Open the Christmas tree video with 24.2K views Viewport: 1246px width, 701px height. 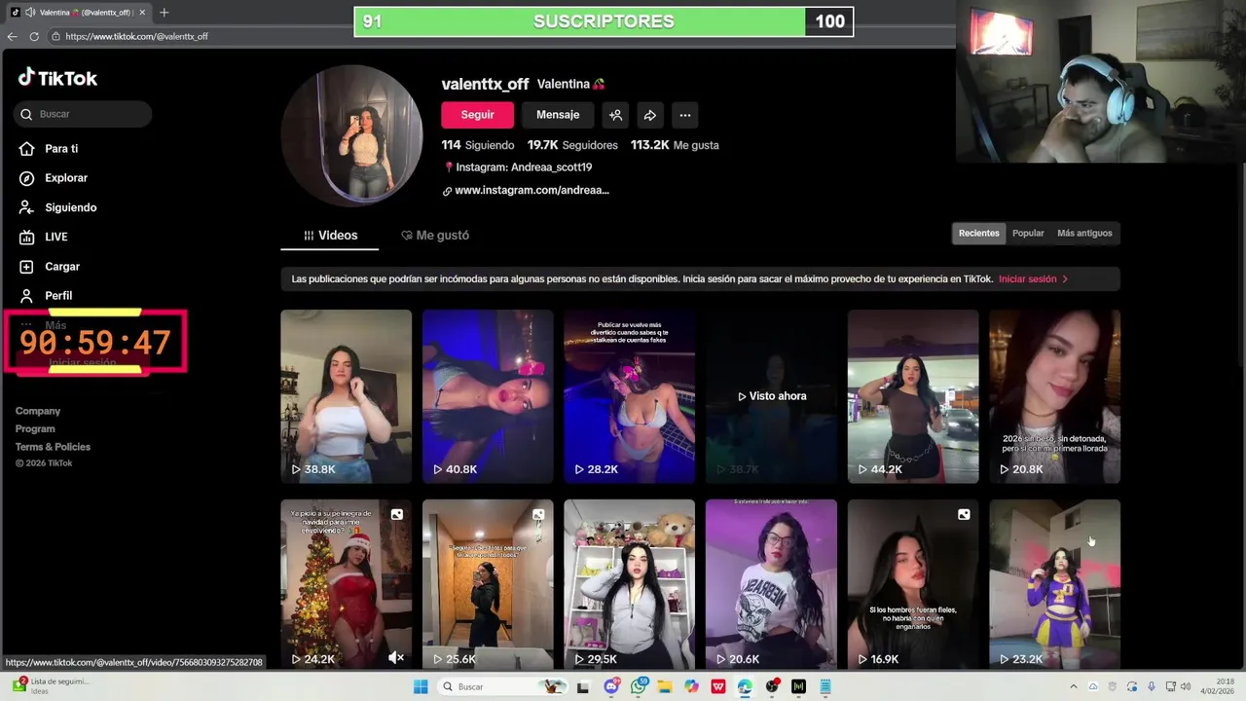click(x=347, y=584)
